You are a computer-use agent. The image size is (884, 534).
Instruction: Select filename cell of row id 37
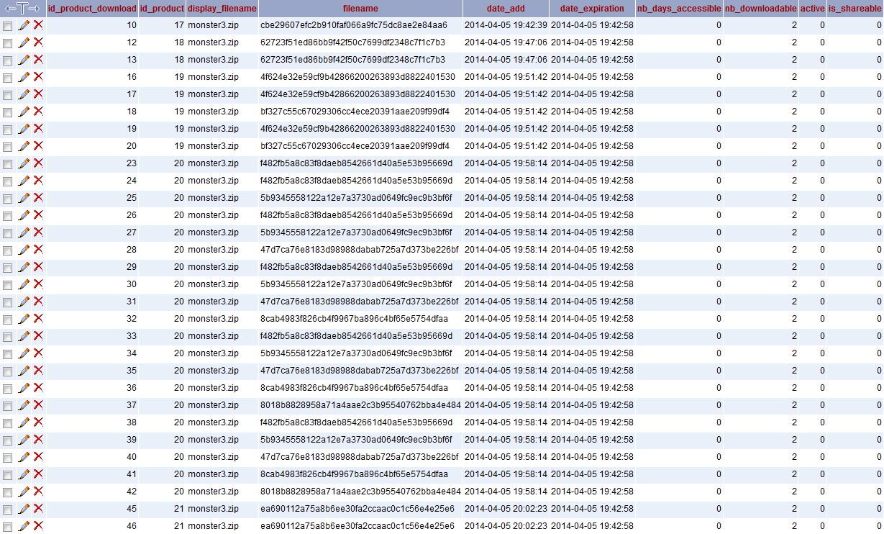coord(360,405)
